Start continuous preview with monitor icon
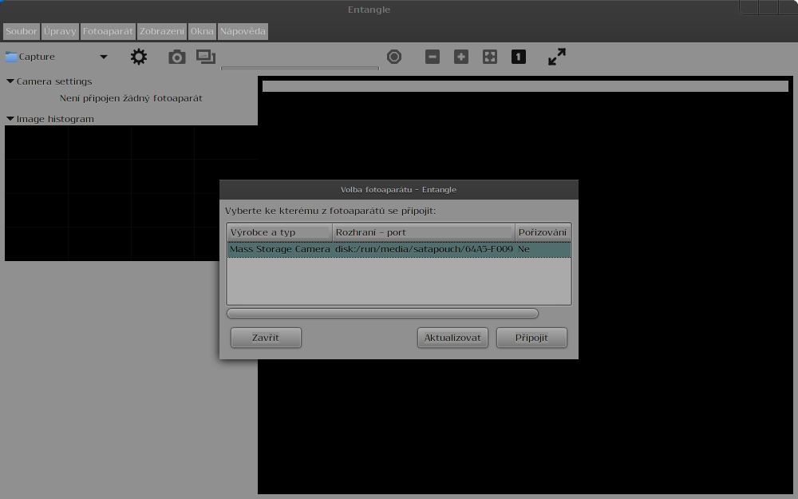Screen dimensions: 798x499 pyautogui.click(x=206, y=57)
